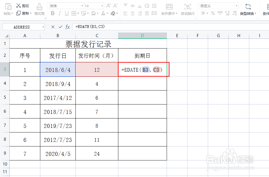This screenshot has height=177, width=269.
Task: Click the Type Conversion (类型转换) icon
Action: (x=248, y=7)
